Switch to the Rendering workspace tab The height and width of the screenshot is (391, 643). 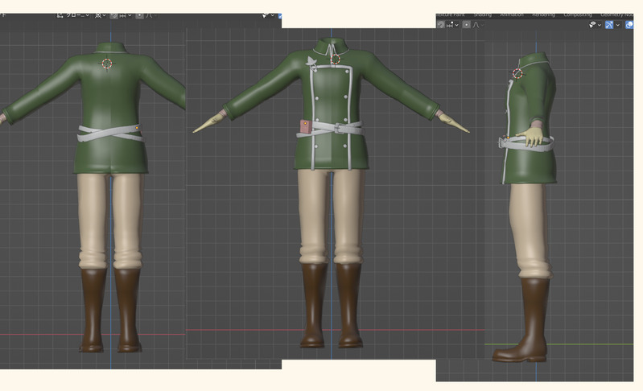click(544, 15)
